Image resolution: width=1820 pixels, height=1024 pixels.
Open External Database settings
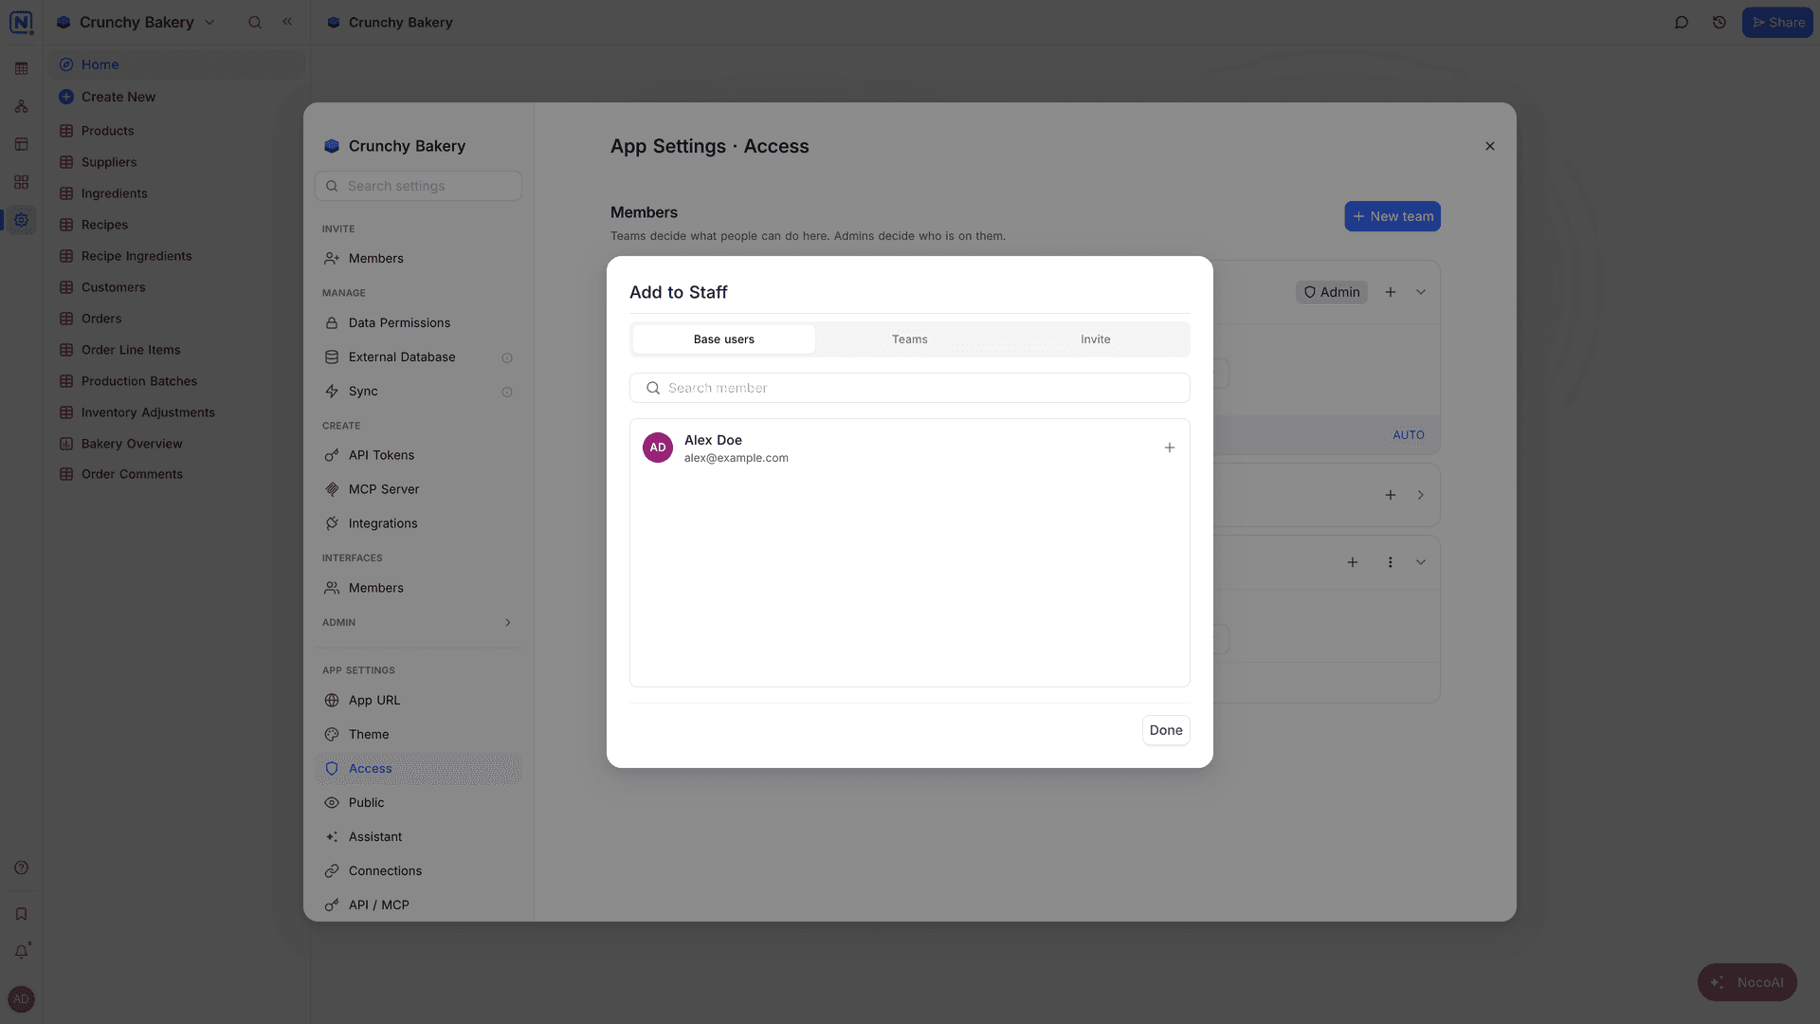tap(418, 357)
